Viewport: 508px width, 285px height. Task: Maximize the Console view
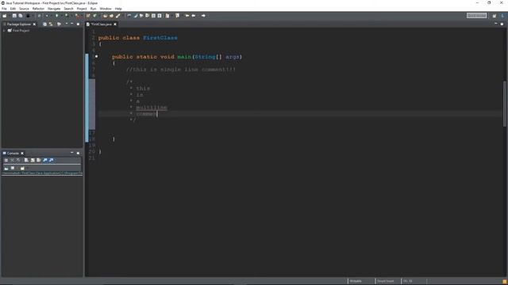coord(78,153)
